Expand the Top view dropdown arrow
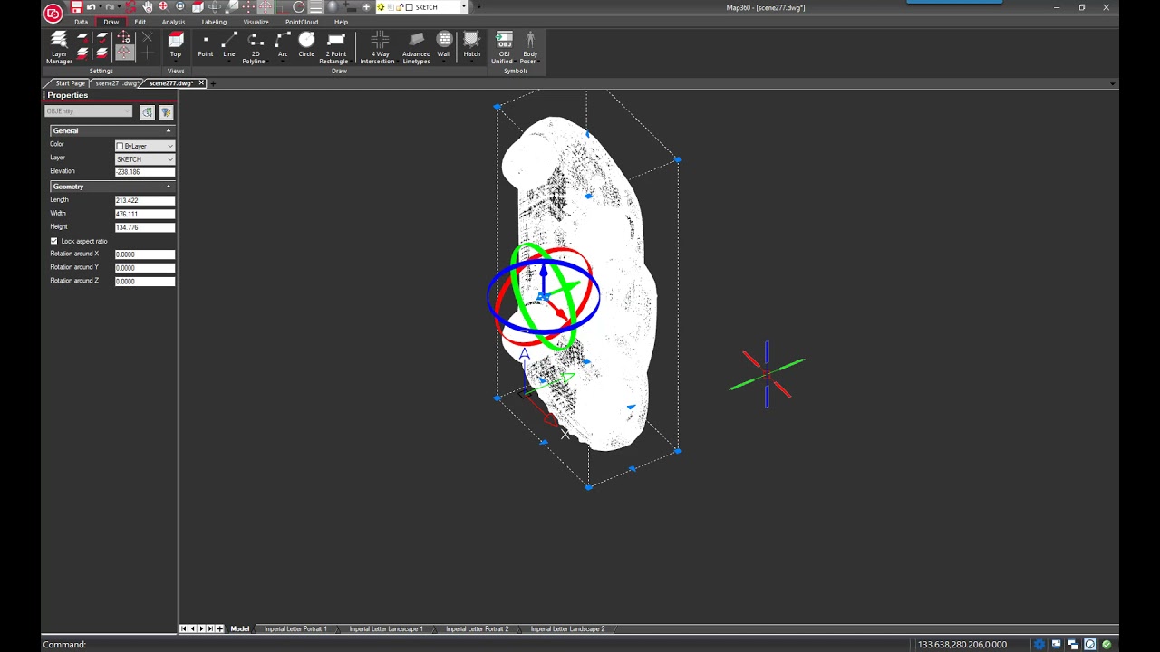 (176, 62)
